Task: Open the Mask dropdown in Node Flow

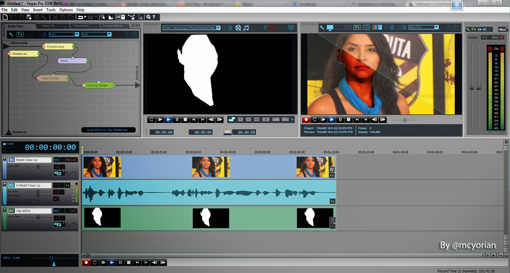Action: 64,34
